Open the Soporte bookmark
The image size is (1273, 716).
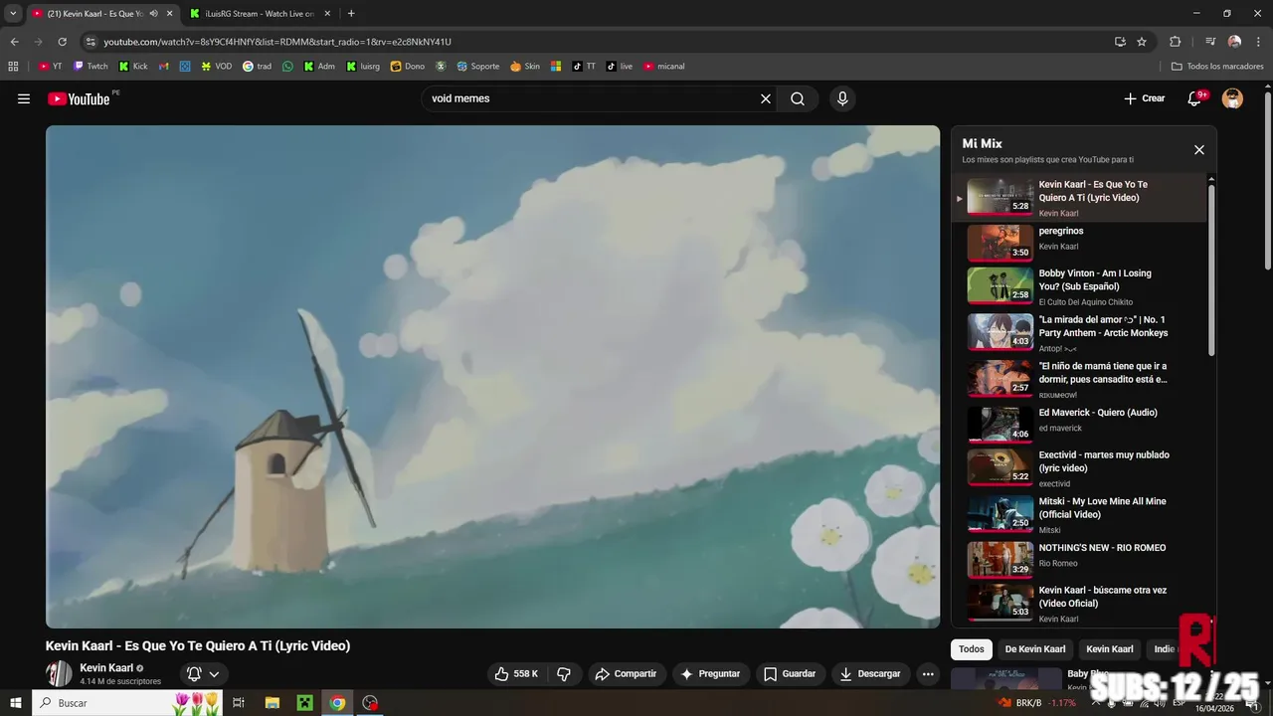[x=477, y=67]
